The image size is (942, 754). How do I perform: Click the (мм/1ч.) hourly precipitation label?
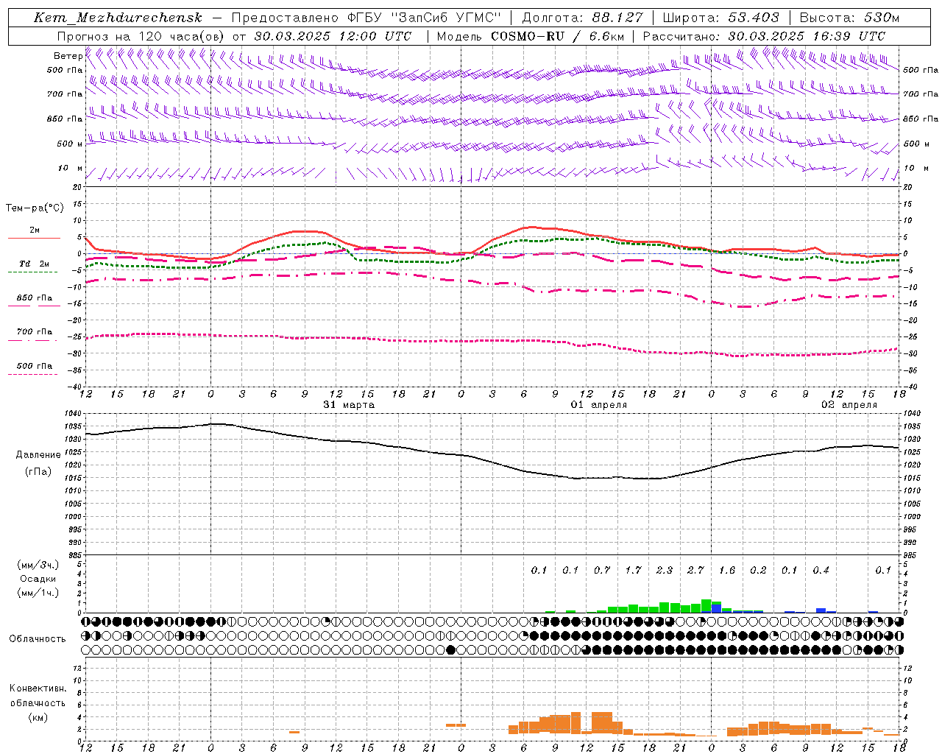tap(38, 593)
